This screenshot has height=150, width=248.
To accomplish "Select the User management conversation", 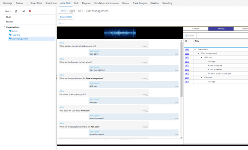I will (31, 39).
